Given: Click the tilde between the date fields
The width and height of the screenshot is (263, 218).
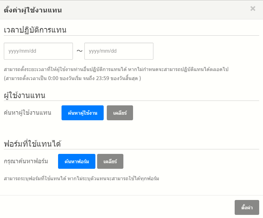Looking at the screenshot, I should (79, 51).
